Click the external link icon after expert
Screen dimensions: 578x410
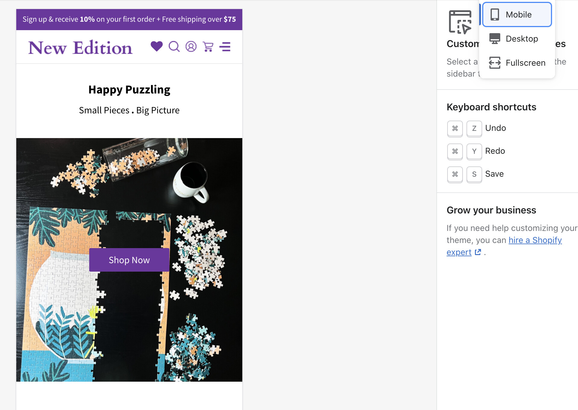tap(478, 252)
